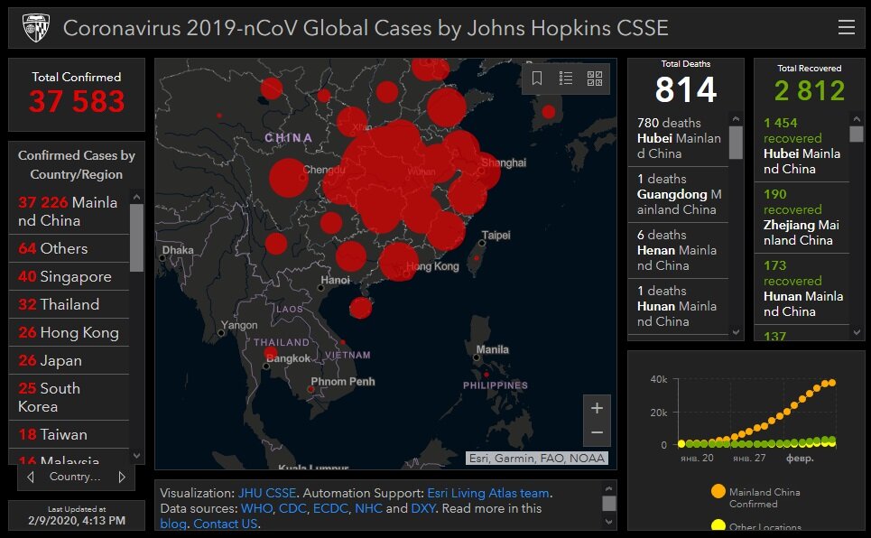Open the map bookmarks icon

tap(537, 79)
